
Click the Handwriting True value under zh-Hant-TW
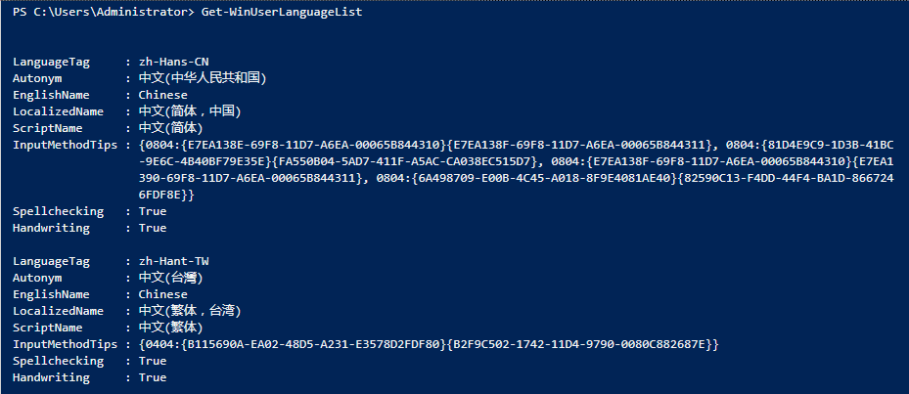(x=153, y=377)
